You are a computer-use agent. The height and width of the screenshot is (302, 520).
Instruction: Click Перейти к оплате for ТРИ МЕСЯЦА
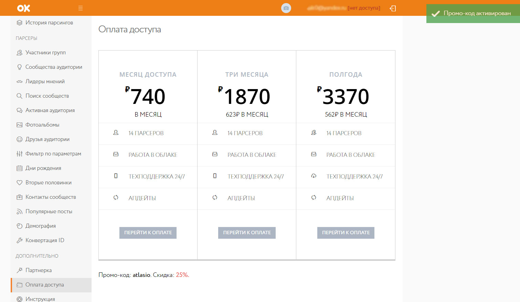click(247, 233)
